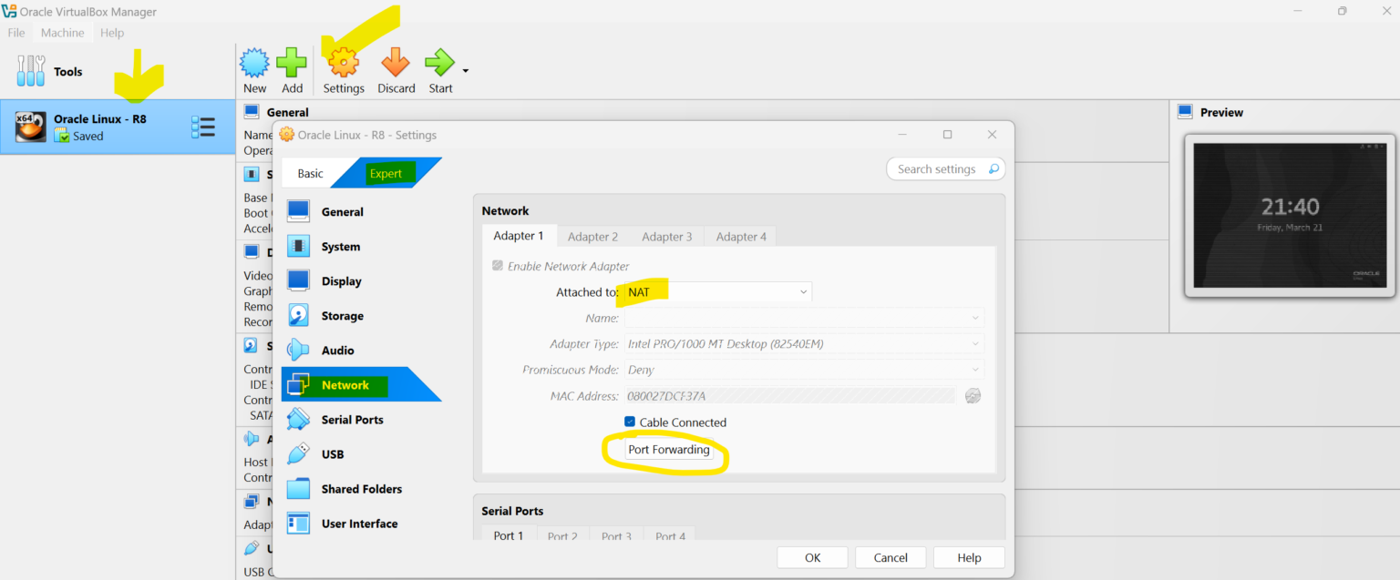
Task: Open the Machine menu
Action: [x=62, y=32]
